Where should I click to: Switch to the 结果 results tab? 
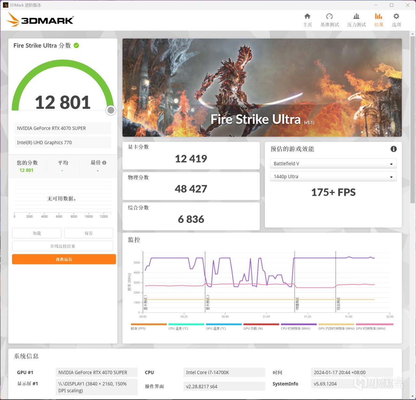378,19
